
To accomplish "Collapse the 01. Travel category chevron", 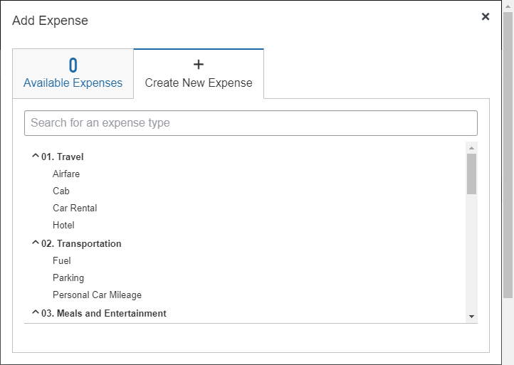I will pyautogui.click(x=36, y=157).
